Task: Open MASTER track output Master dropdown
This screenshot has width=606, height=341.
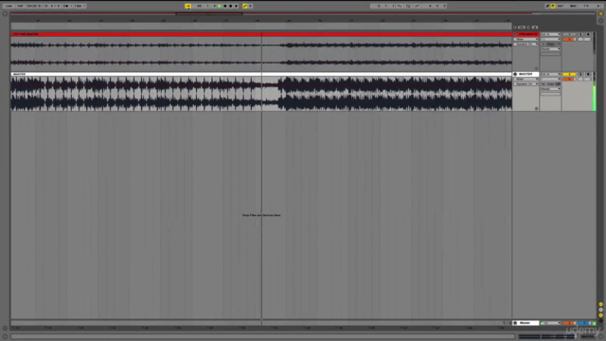Action: point(550,89)
